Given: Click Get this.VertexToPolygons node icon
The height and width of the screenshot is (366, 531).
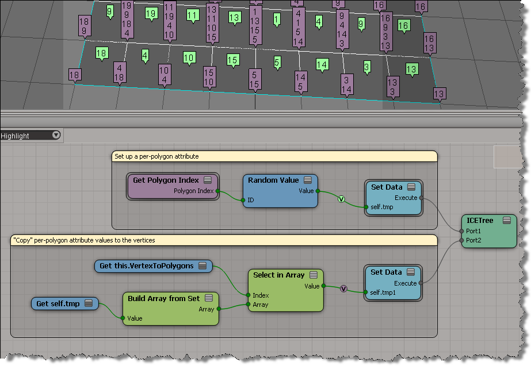Looking at the screenshot, I should coord(203,266).
